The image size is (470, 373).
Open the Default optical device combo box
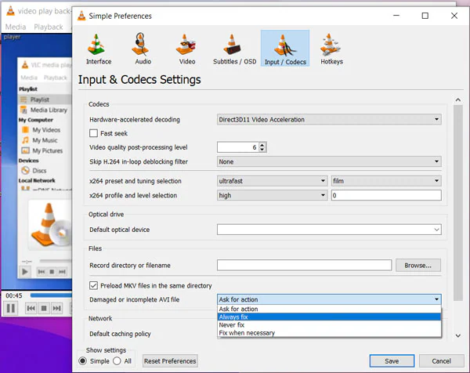(329, 230)
